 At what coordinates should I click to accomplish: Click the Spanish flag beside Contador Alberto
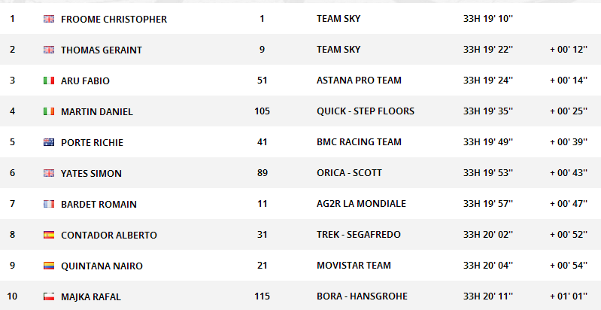click(x=49, y=235)
